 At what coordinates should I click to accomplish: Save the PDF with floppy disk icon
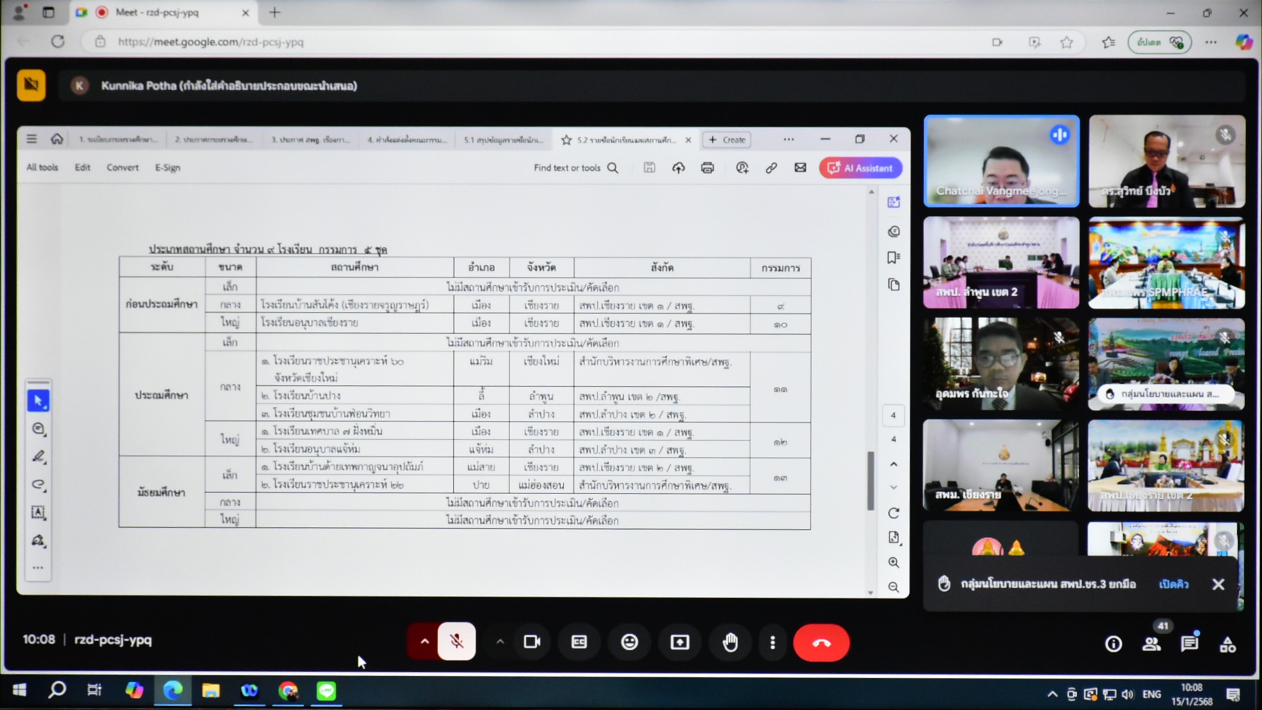click(649, 167)
